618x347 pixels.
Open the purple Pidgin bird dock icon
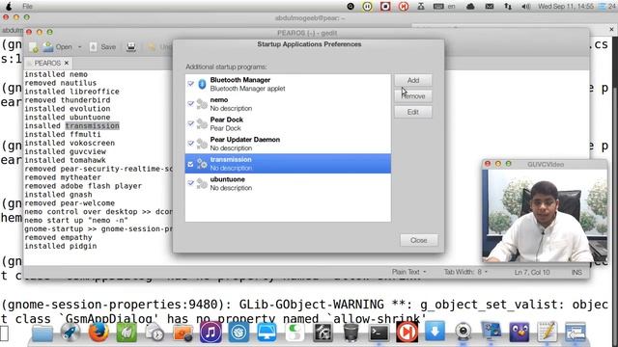[x=520, y=333]
